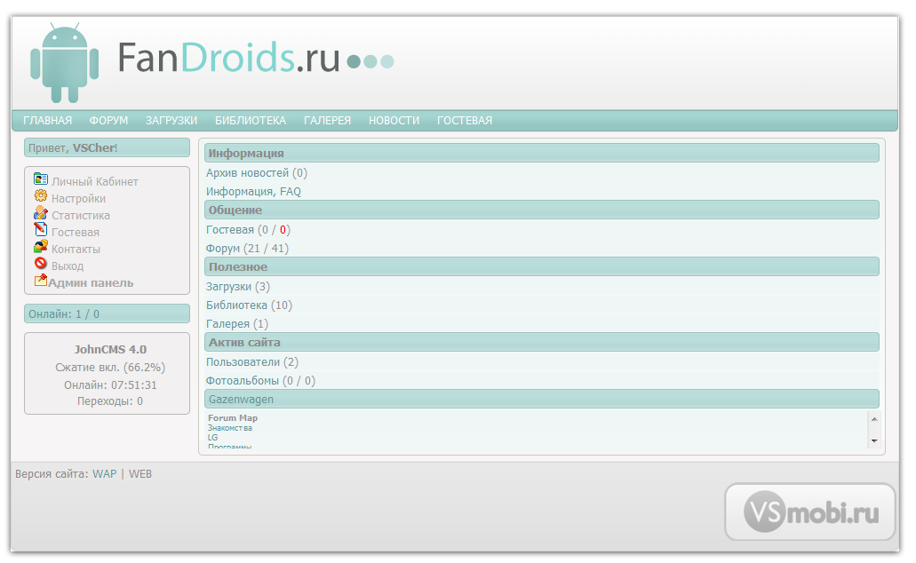Switch to the WEB site version

(x=140, y=474)
